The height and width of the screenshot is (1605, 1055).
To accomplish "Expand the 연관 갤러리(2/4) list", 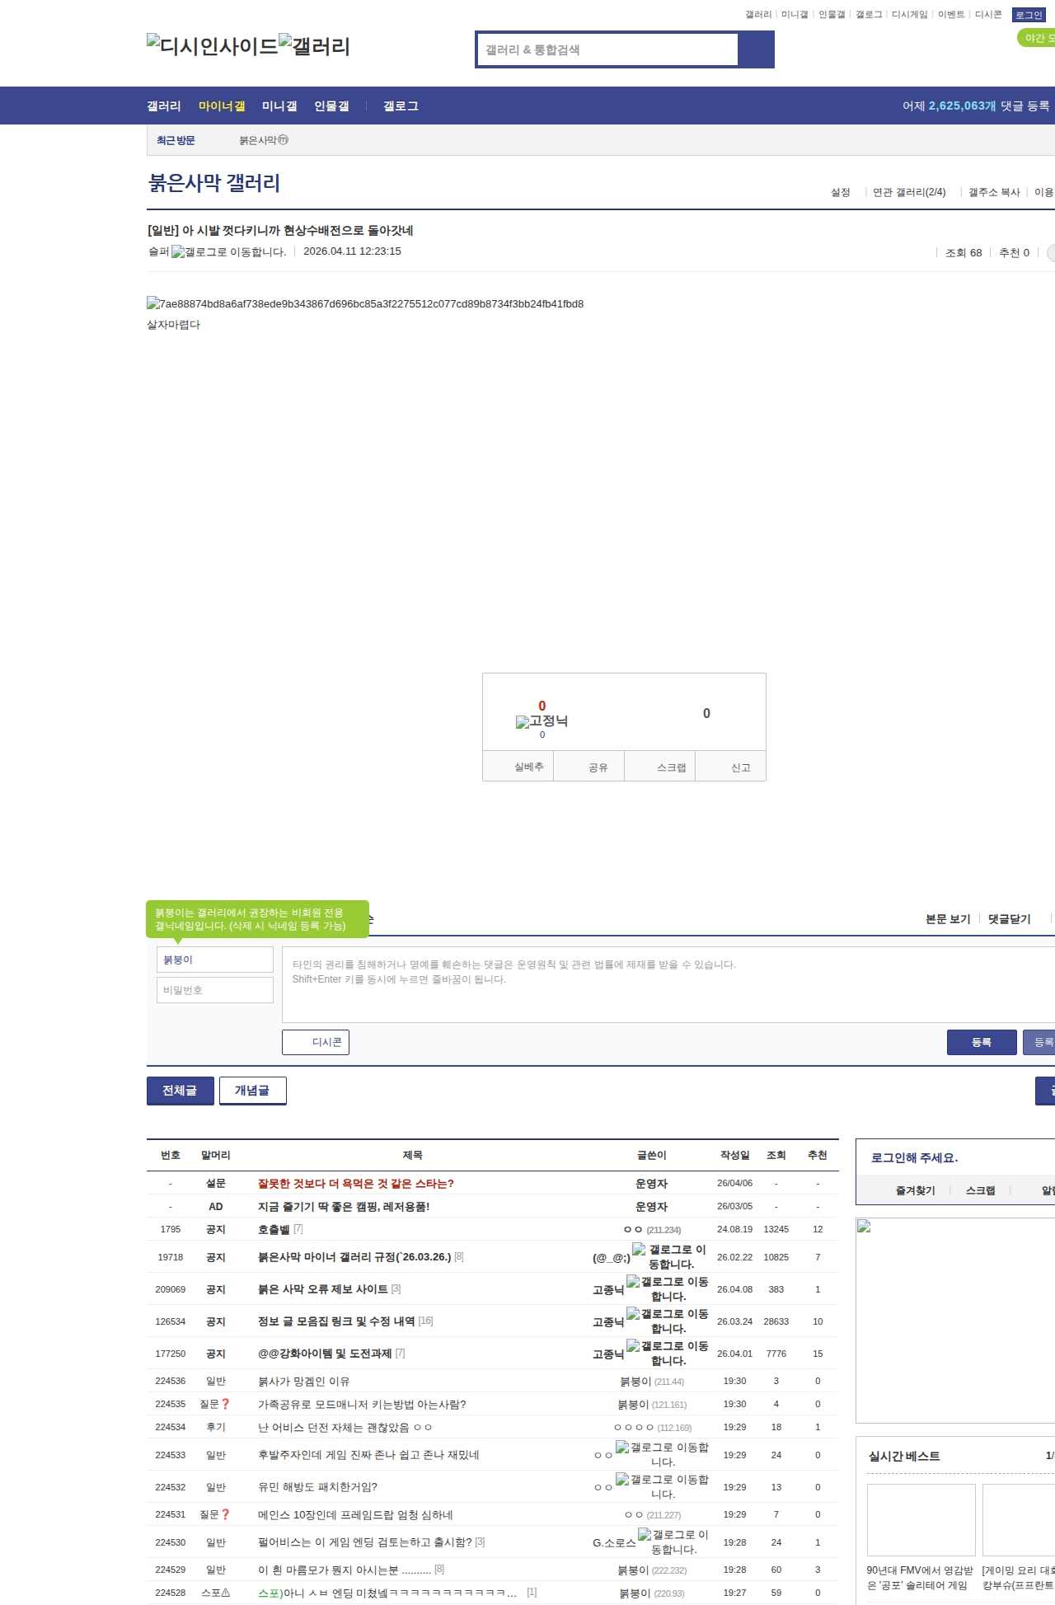I will click(x=909, y=192).
